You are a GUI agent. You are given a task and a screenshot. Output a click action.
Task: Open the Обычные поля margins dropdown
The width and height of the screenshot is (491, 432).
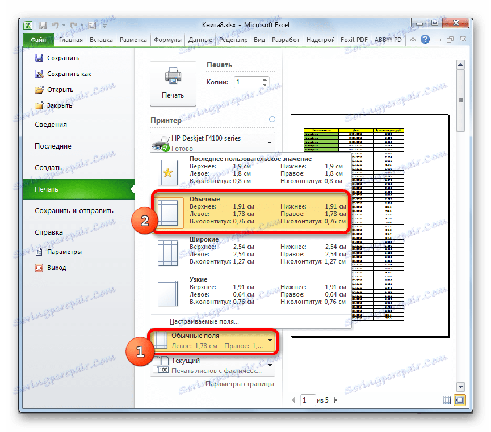213,341
